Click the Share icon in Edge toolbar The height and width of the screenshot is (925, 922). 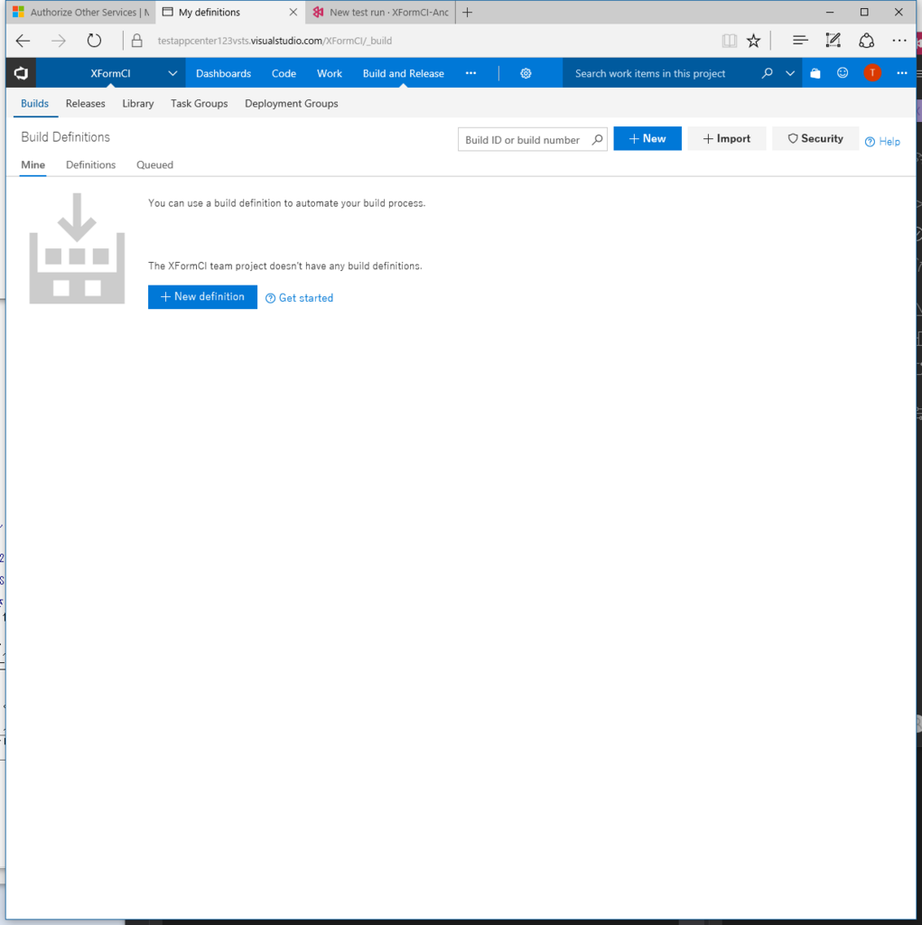point(866,41)
